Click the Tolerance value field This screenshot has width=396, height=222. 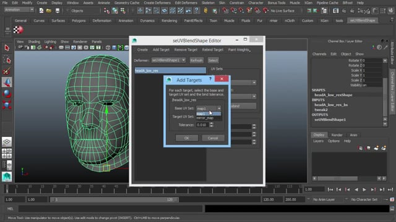pos(202,125)
